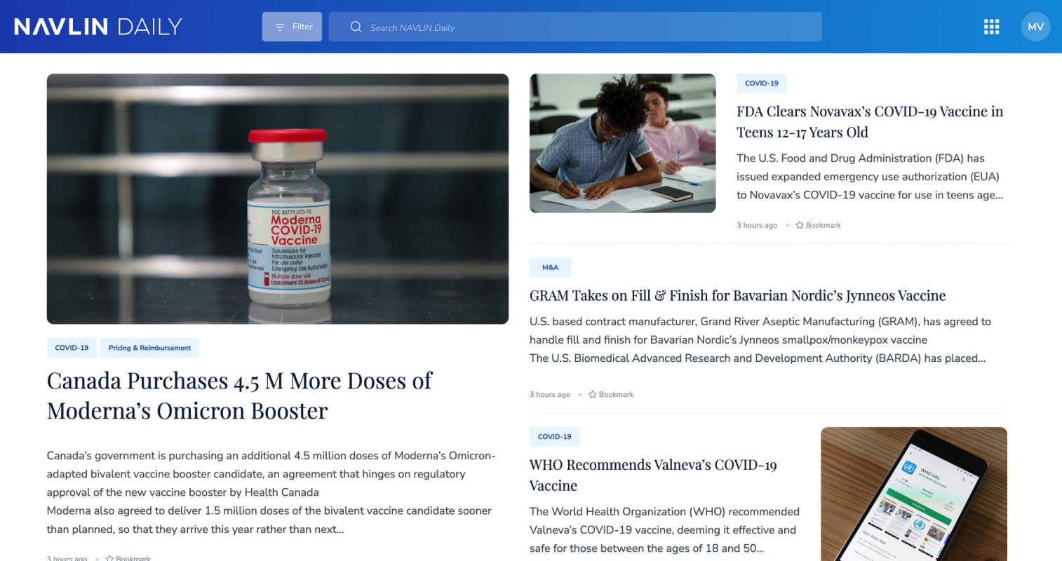Viewport: 1062px width, 561px height.
Task: Open the apps grid menu
Action: tap(991, 27)
